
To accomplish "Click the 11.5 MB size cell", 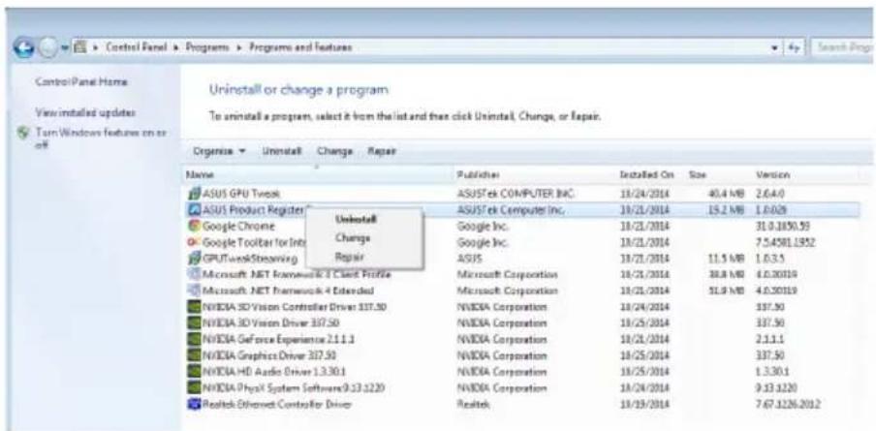I will (x=728, y=259).
